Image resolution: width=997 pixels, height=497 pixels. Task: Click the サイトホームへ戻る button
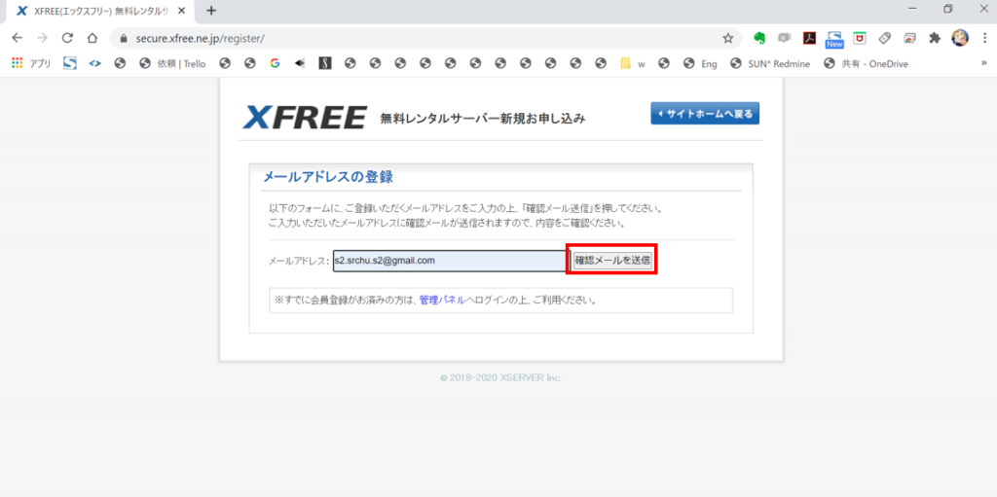click(x=705, y=114)
